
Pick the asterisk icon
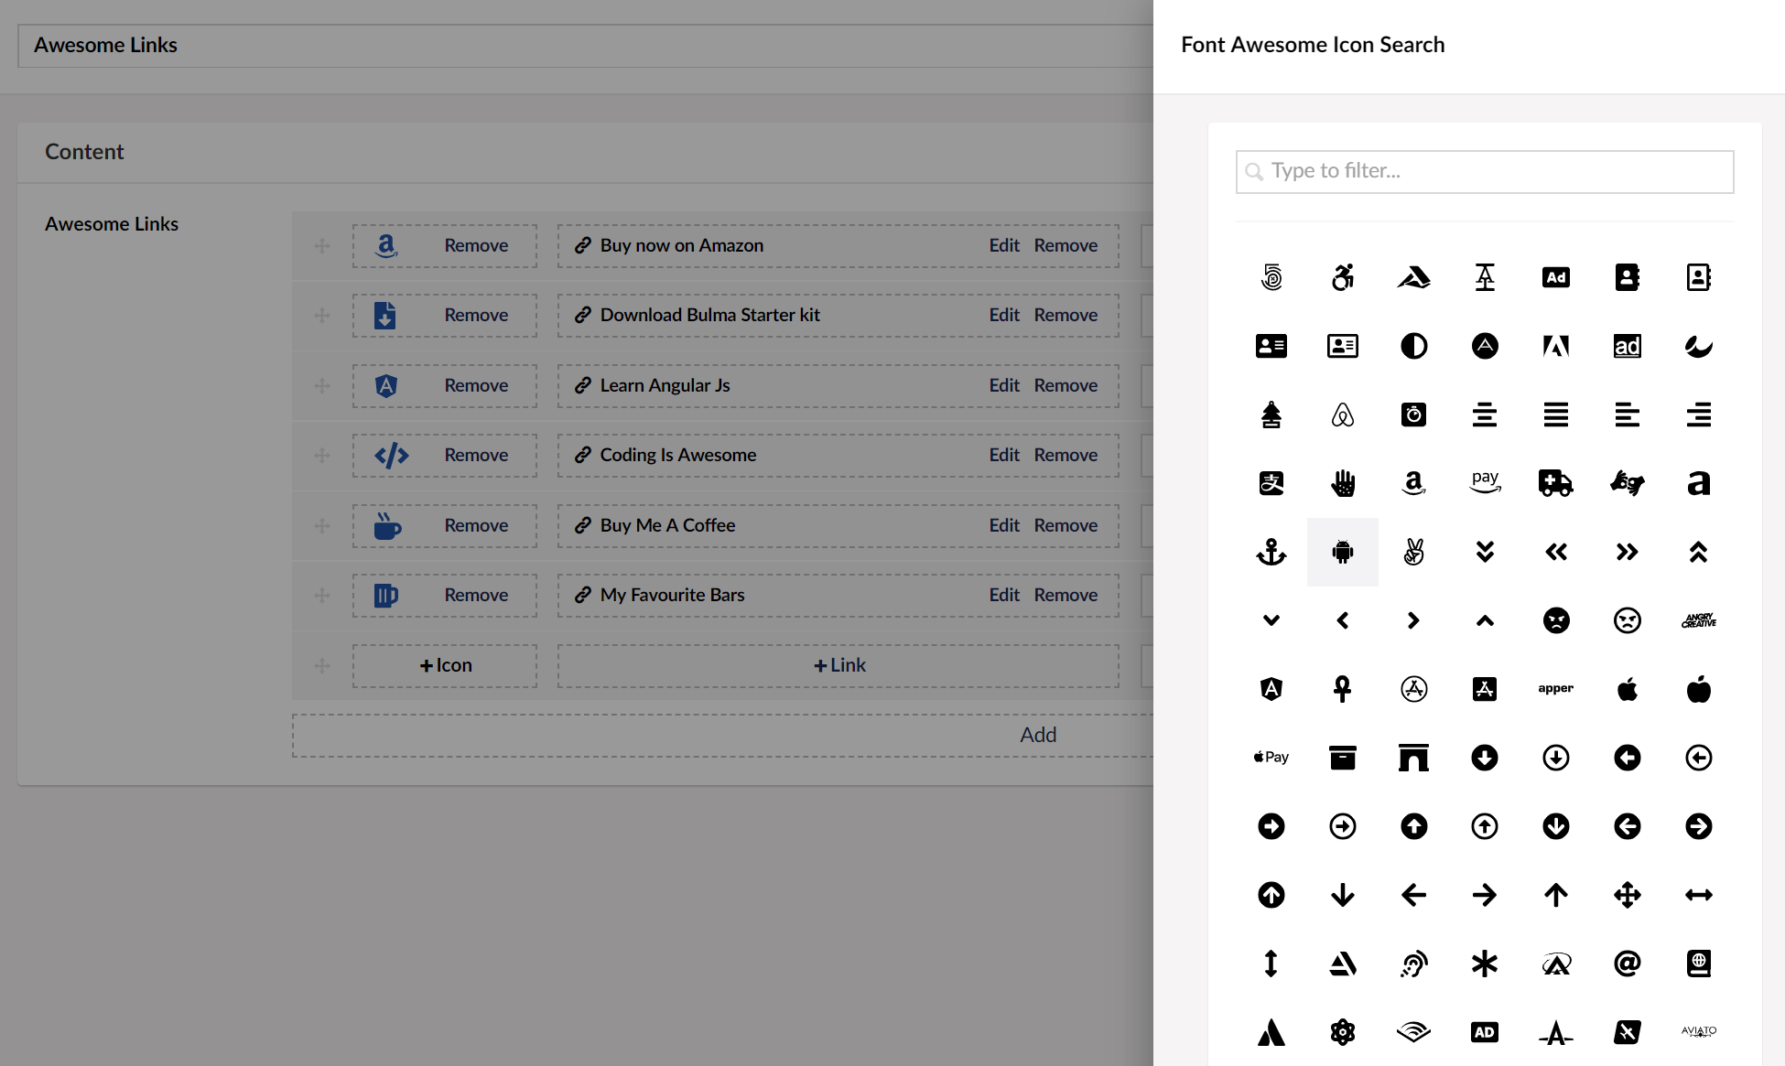pyautogui.click(x=1485, y=964)
